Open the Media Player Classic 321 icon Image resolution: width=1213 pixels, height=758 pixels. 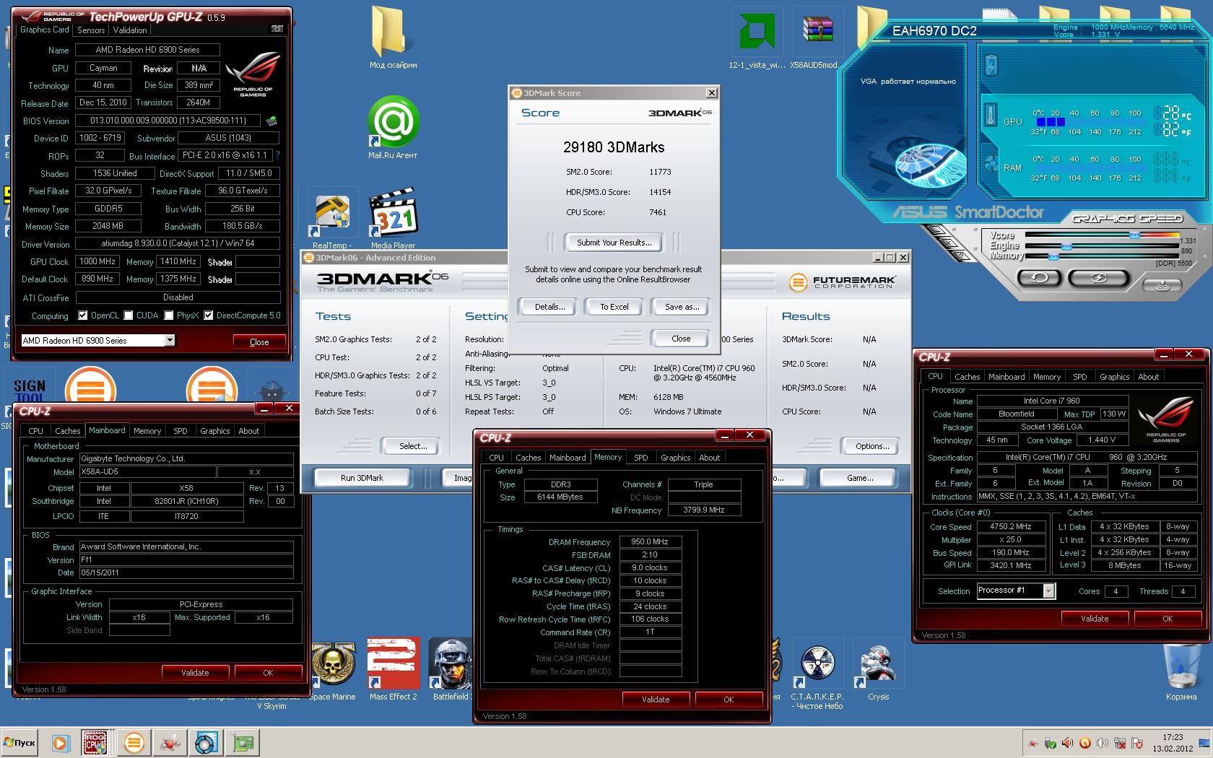point(393,219)
